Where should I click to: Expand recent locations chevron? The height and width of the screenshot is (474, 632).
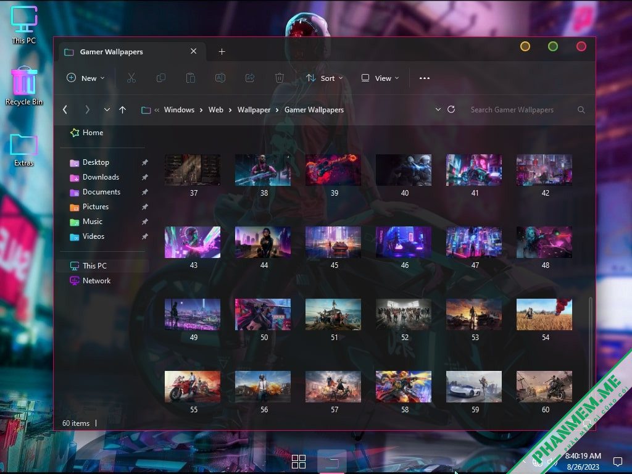(107, 110)
